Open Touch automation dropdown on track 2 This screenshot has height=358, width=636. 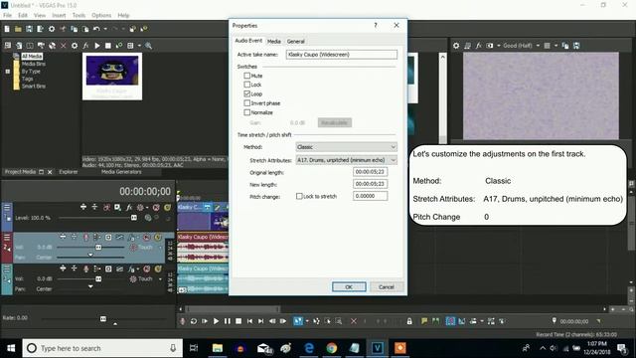(160, 248)
